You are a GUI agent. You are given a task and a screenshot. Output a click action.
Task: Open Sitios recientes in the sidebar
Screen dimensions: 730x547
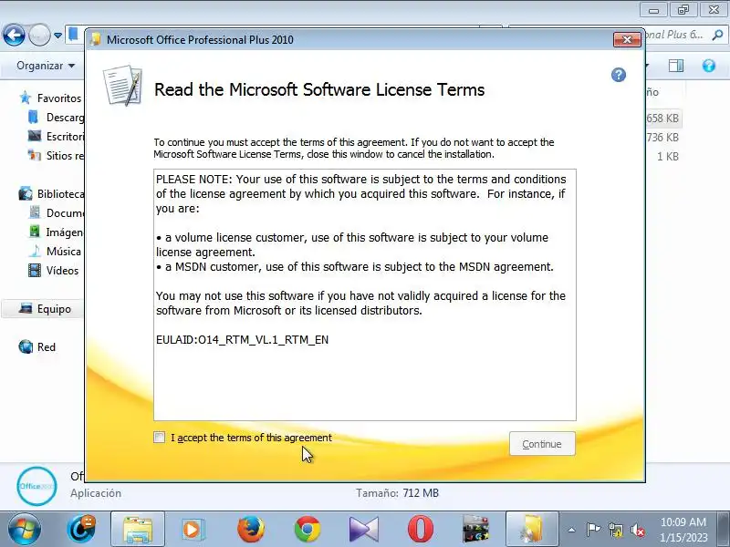(x=56, y=155)
